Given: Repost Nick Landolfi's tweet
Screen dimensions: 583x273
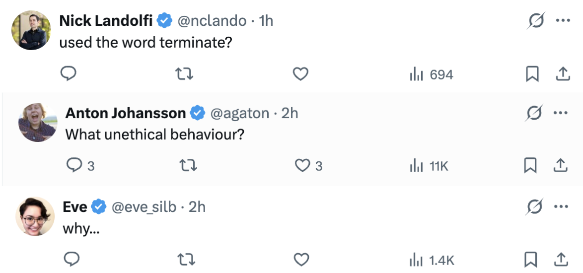Looking at the screenshot, I should coord(185,74).
